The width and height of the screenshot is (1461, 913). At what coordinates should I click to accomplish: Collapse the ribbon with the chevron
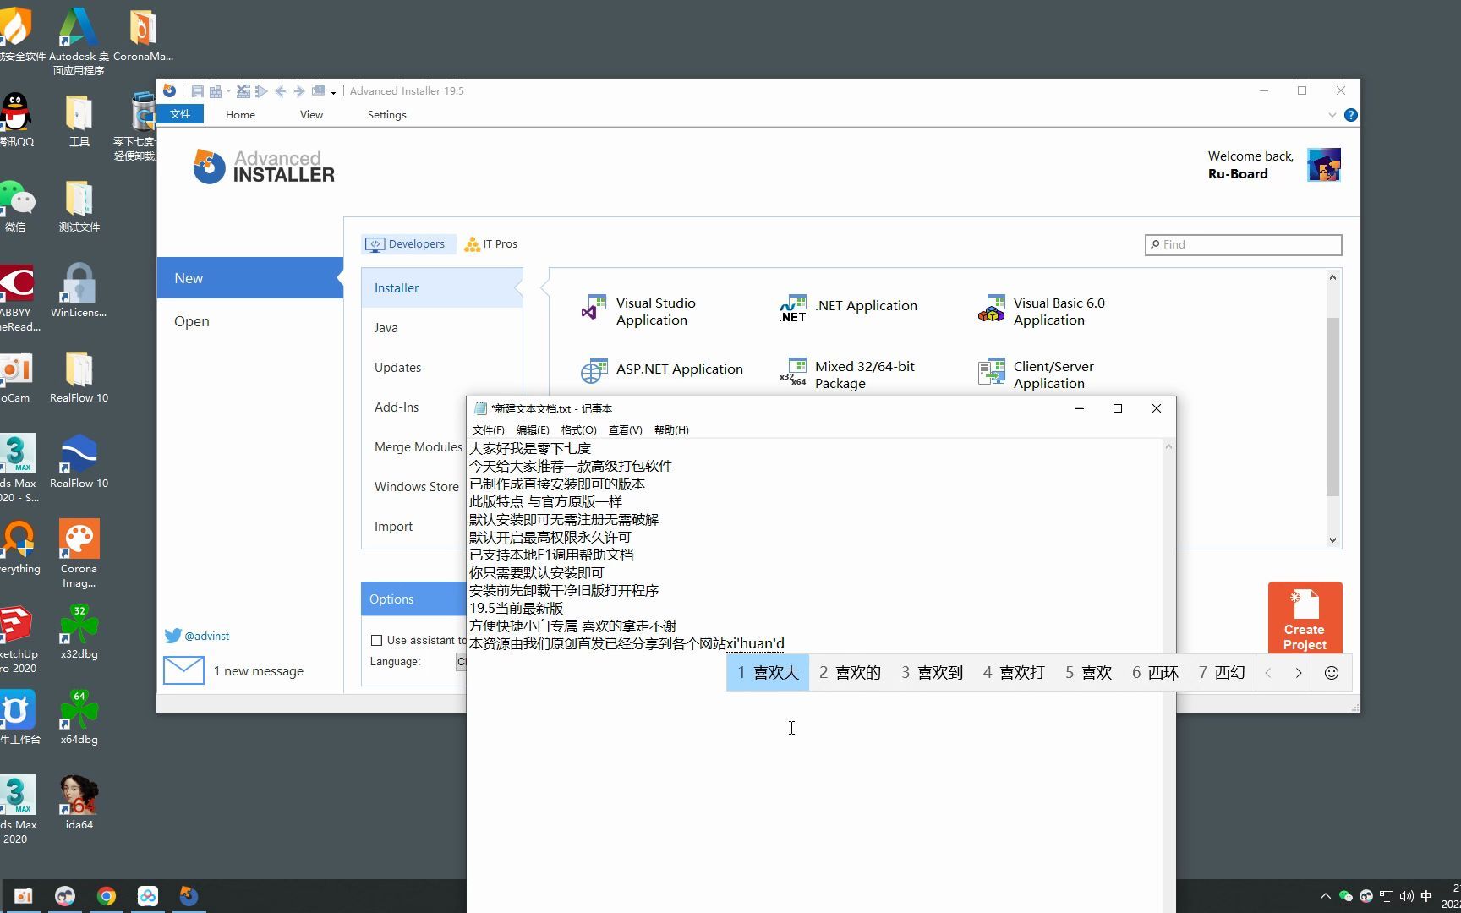(x=1332, y=115)
